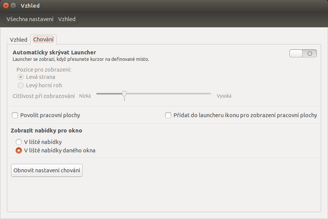Toggle the Automaticky skrývat Launcher switch

[x=303, y=54]
